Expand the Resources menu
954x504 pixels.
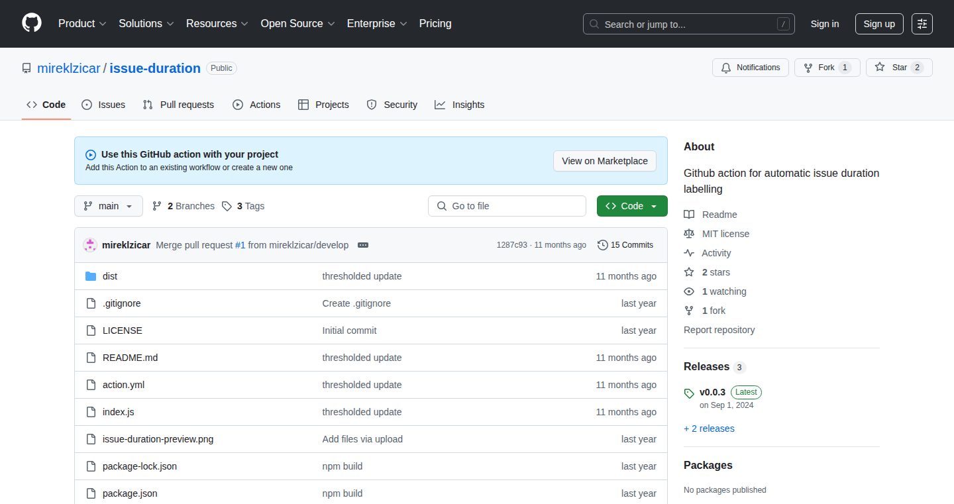coord(217,24)
